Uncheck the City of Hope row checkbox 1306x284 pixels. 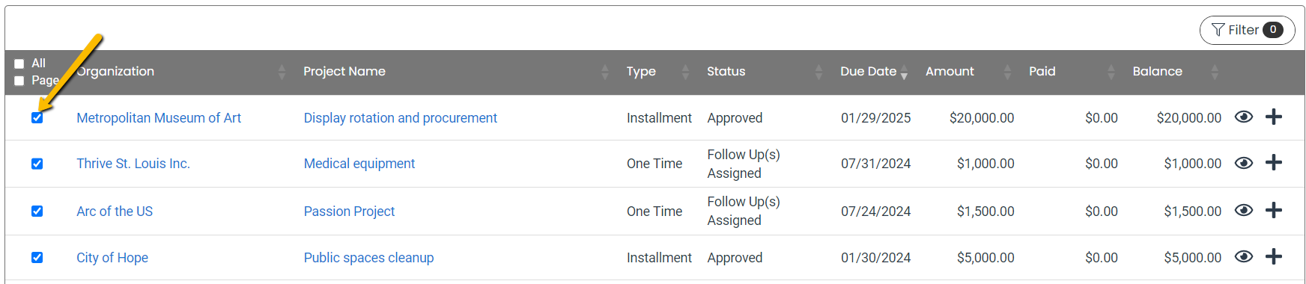pyautogui.click(x=37, y=258)
